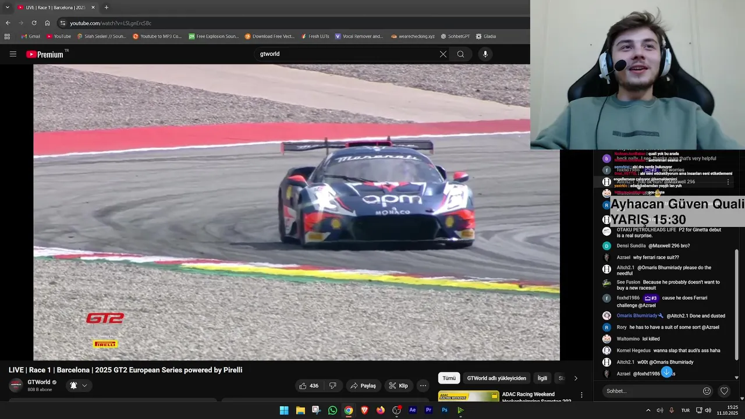Open File Explorer from taskbar
The image size is (745, 419).
300,410
